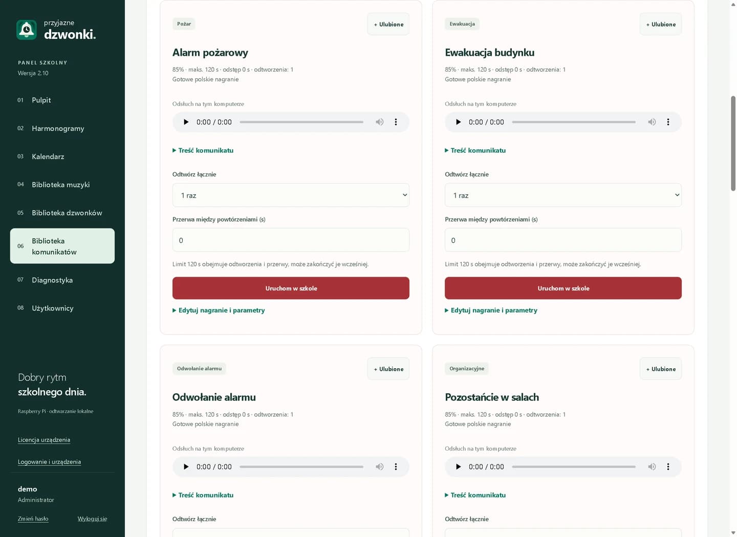Seek on Ewakuacja budynku audio progress bar
The height and width of the screenshot is (537, 737).
tap(574, 122)
